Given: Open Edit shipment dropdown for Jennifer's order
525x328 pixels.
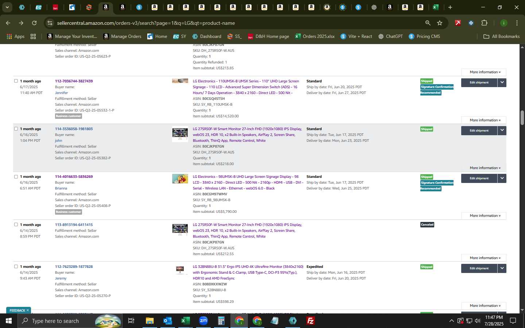Looking at the screenshot, I should [x=502, y=82].
